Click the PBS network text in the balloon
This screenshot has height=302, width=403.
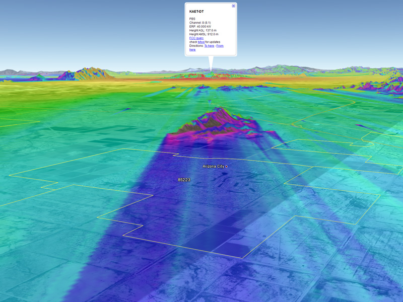point(192,19)
